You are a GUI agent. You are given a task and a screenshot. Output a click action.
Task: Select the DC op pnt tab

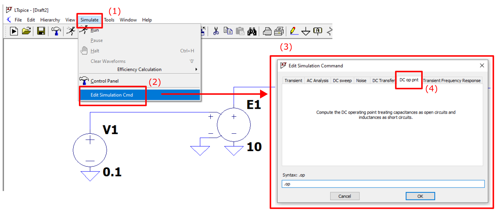click(x=409, y=80)
